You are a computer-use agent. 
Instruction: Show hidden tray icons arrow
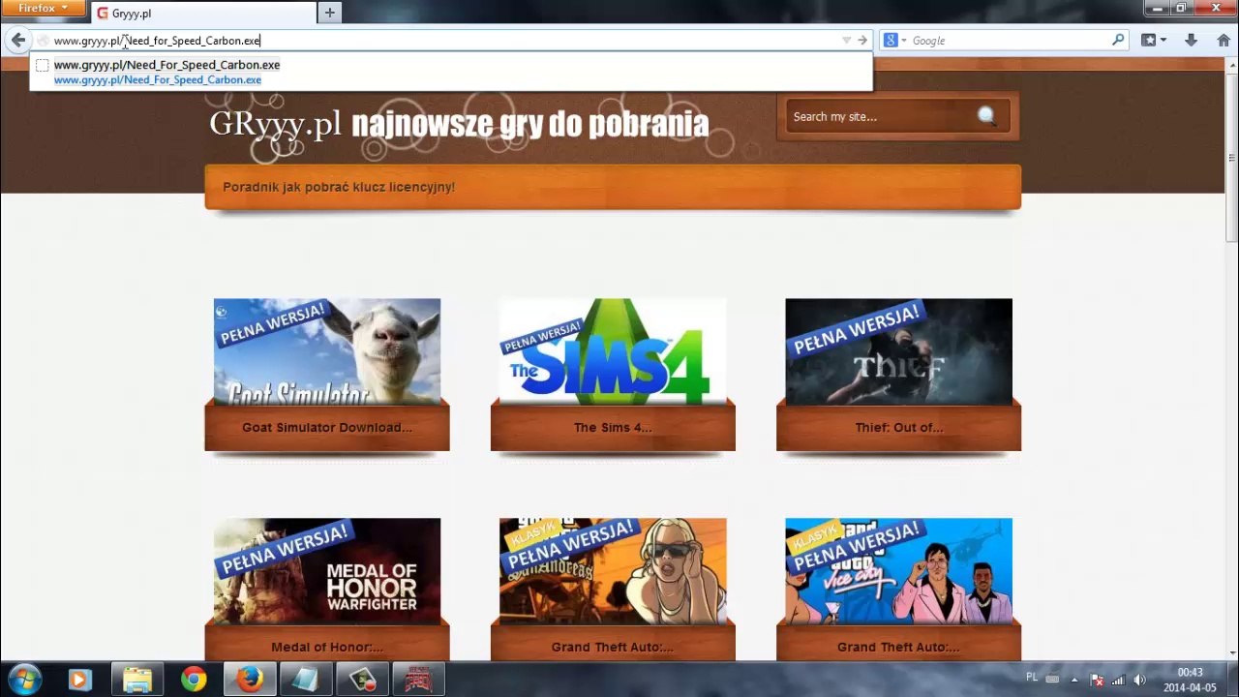pos(1074,680)
